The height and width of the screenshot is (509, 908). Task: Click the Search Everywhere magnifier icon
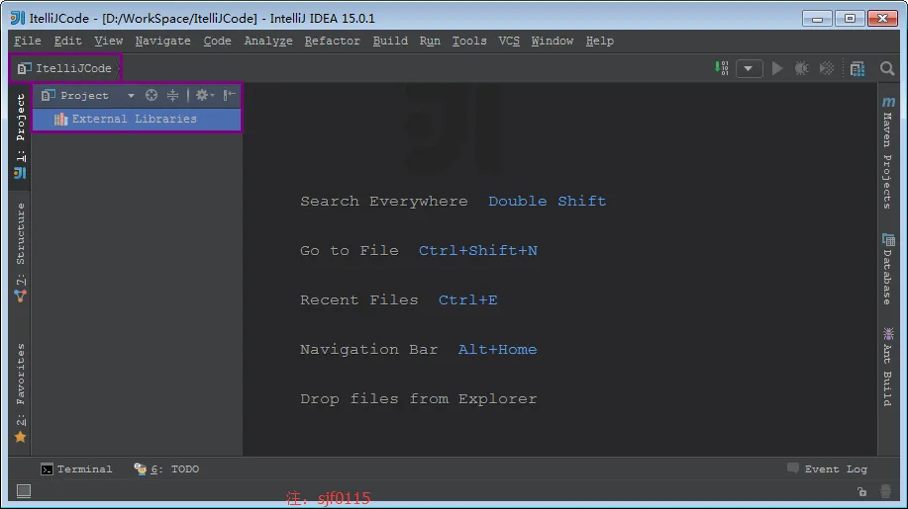point(886,69)
